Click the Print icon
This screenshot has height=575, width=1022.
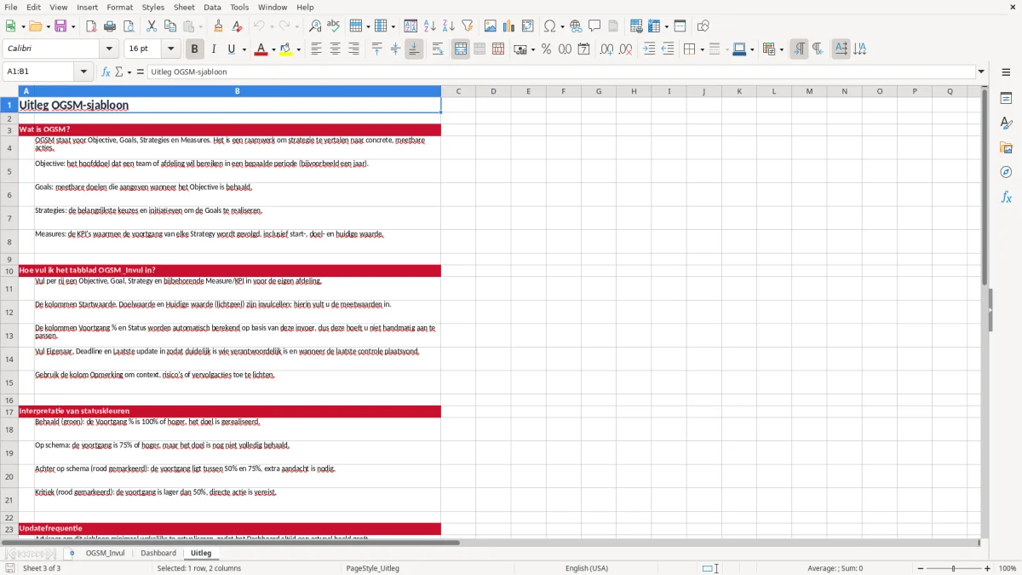[x=110, y=26]
